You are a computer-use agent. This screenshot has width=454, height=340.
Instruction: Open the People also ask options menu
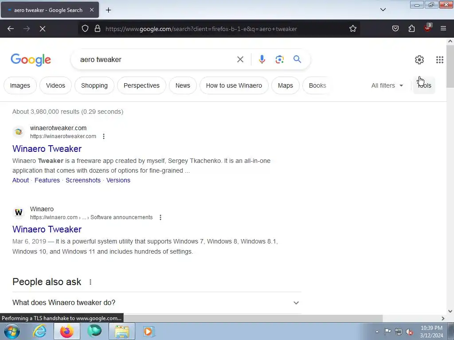coord(90,282)
